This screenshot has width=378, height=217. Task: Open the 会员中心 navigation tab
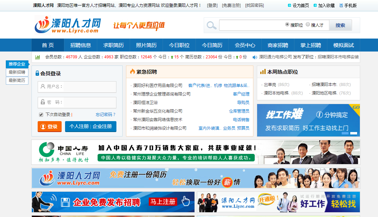245,45
